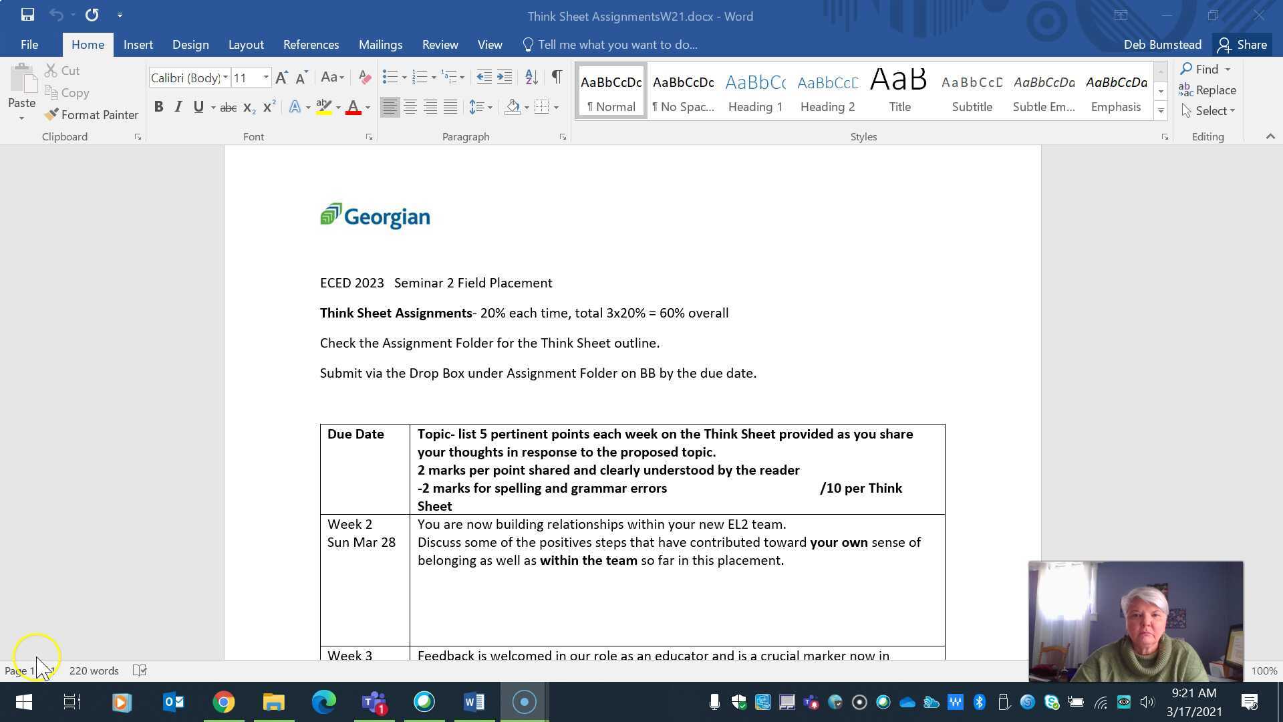Image resolution: width=1283 pixels, height=722 pixels.
Task: Toggle strikethrough formatting
Action: [x=228, y=107]
